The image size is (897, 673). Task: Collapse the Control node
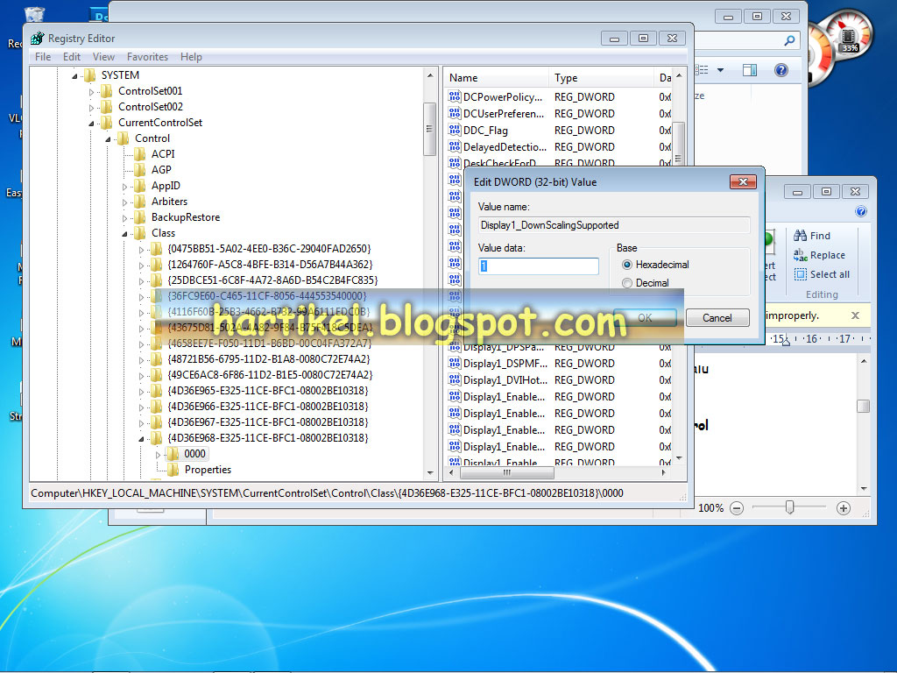pyautogui.click(x=108, y=139)
